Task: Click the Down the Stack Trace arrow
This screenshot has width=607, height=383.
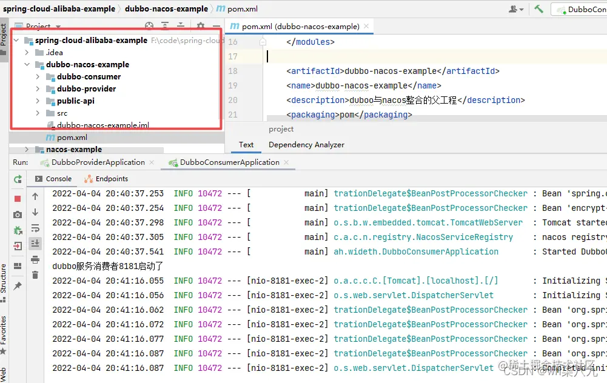Action: [35, 212]
